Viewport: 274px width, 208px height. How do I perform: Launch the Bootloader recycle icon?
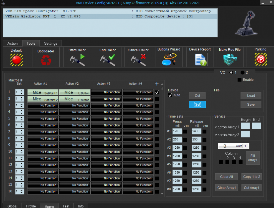[46, 60]
